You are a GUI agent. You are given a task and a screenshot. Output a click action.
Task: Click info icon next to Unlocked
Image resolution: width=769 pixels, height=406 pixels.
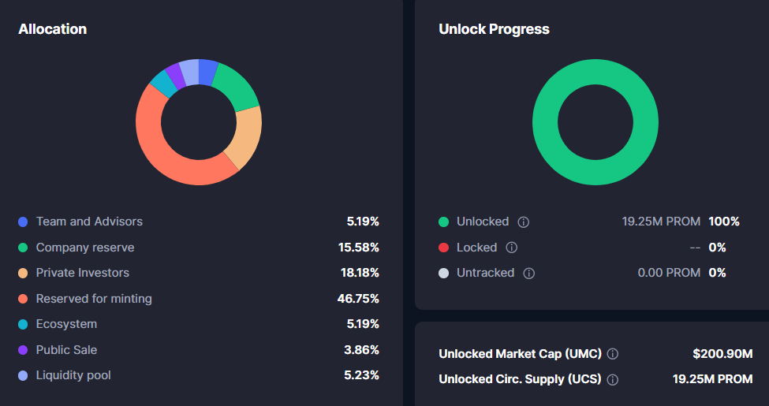pos(524,222)
